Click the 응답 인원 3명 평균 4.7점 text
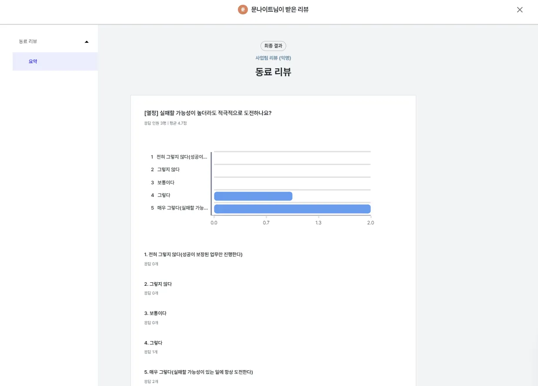The image size is (538, 386). 165,123
